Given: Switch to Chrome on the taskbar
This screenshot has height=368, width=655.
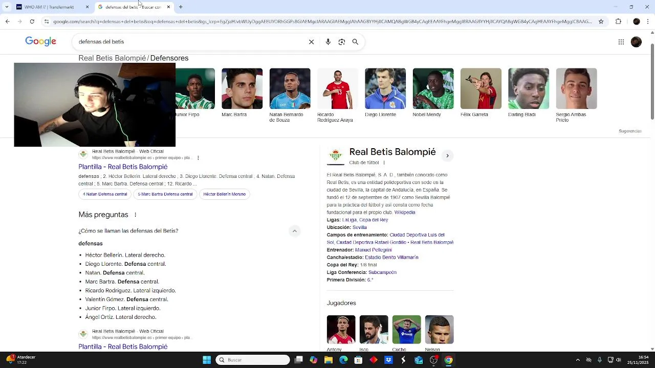Looking at the screenshot, I should click(x=449, y=360).
